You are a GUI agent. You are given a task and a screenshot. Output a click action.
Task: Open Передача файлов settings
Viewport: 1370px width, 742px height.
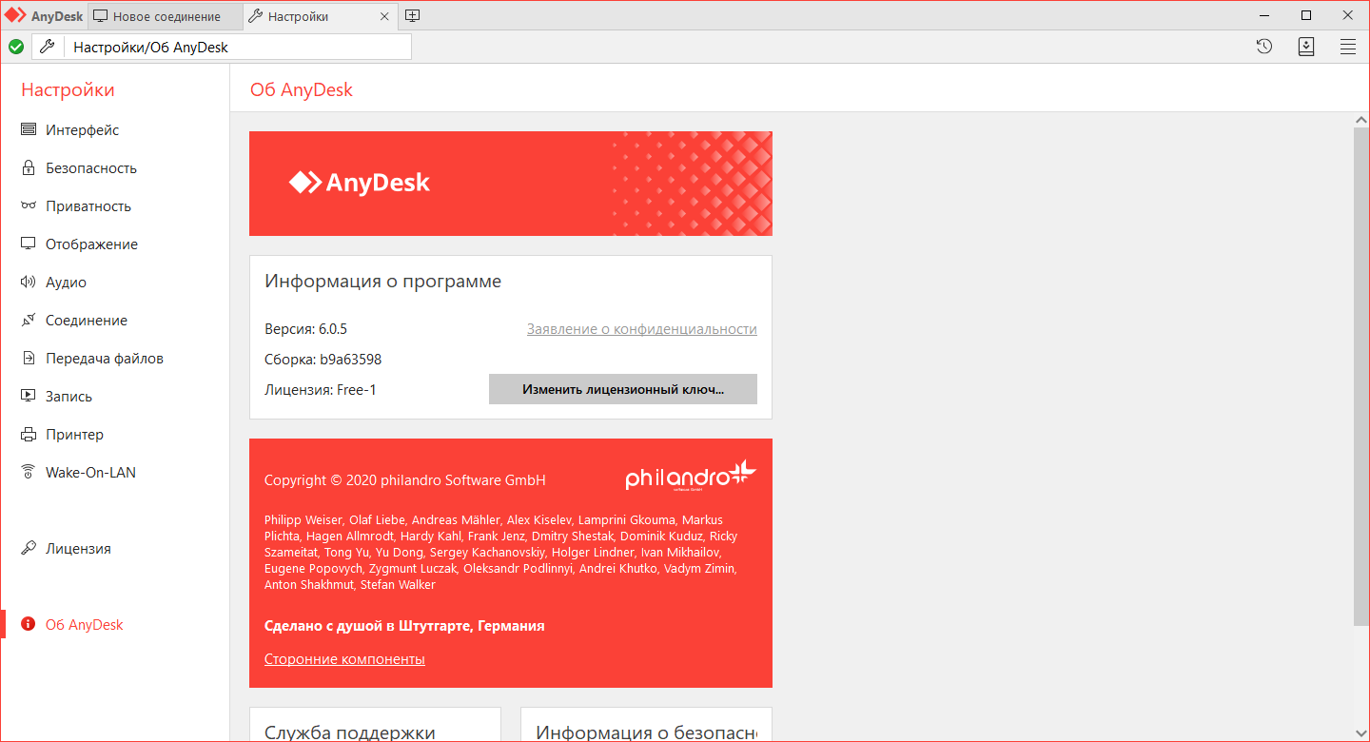[x=104, y=359]
